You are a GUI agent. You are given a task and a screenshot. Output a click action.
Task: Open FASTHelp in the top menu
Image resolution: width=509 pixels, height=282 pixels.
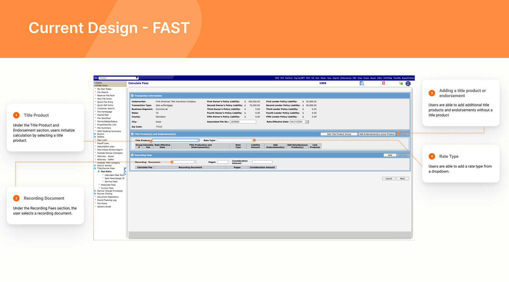coord(388,78)
